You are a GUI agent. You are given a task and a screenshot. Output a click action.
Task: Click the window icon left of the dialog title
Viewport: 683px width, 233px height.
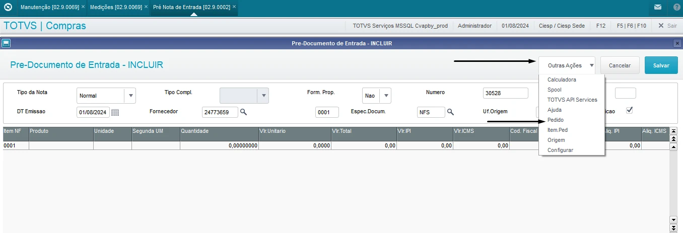[6, 43]
